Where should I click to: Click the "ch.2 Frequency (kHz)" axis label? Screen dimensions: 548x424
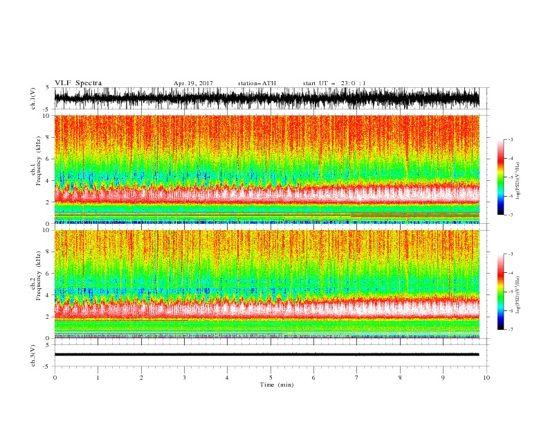point(35,275)
